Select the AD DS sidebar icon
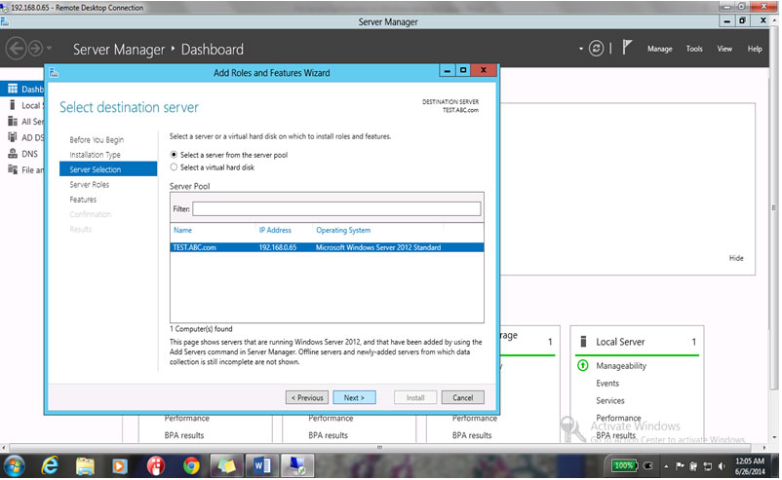This screenshot has height=480, width=782. coord(13,137)
